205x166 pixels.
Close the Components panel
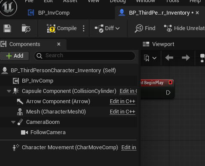tap(59, 44)
